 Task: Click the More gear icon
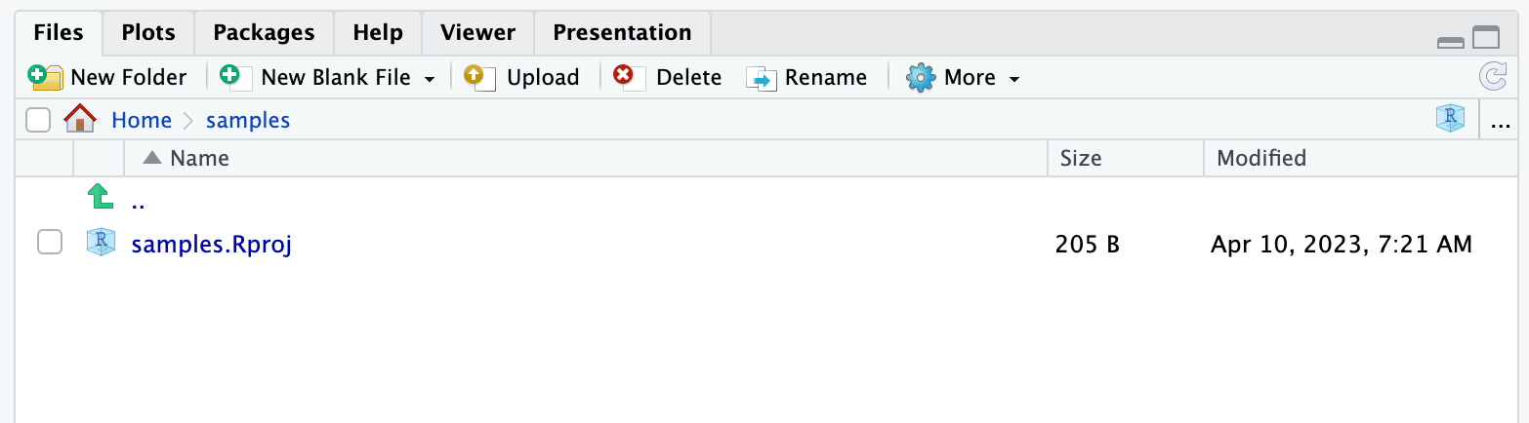pos(920,77)
